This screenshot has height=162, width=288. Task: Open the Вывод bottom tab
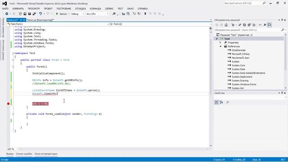[x=10, y=154]
